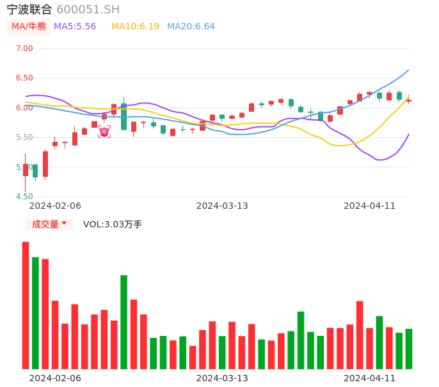Click the 4.50 price axis label
Image resolution: width=439 pixels, height=387 pixels.
click(x=24, y=197)
